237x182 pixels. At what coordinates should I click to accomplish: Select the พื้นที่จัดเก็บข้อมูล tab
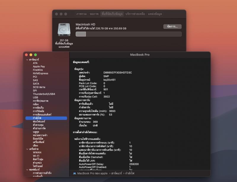[112, 14]
